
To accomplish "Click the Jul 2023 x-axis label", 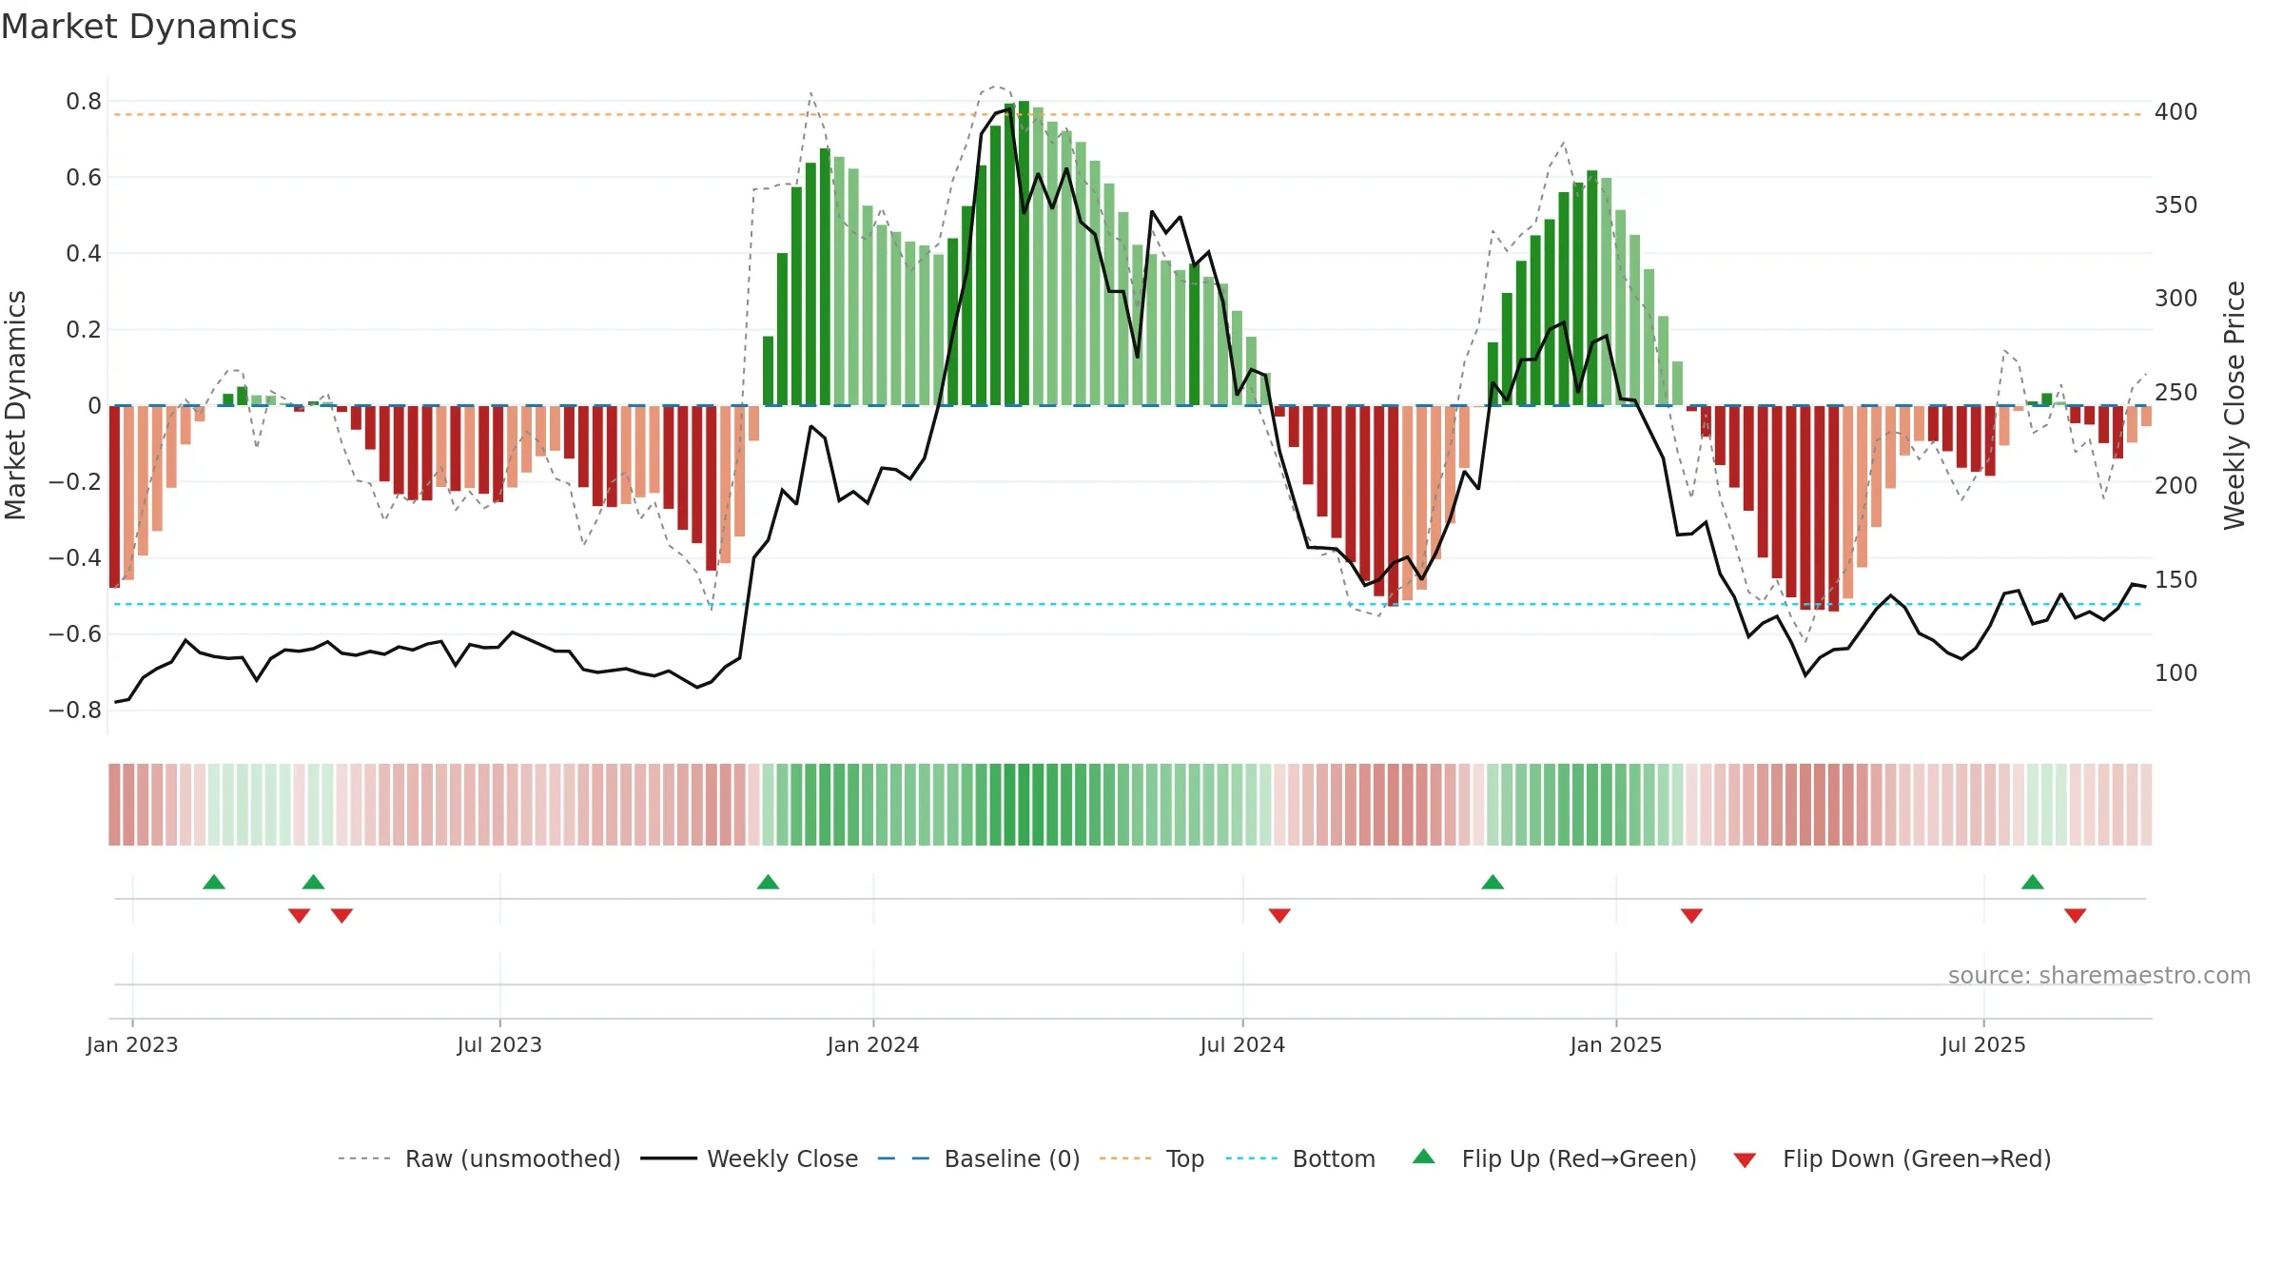I will tap(499, 1044).
